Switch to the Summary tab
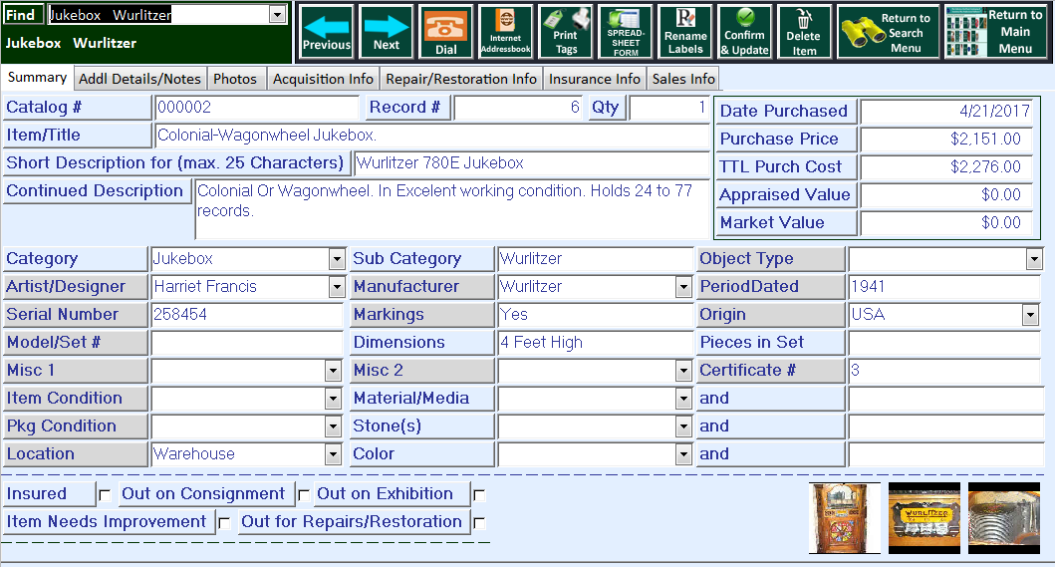 (x=37, y=78)
